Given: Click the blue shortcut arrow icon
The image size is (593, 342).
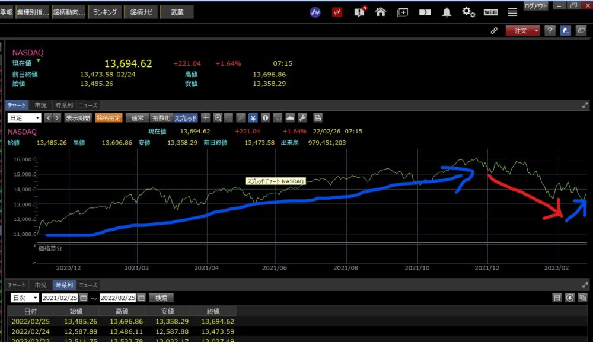Looking at the screenshot, I should pyautogui.click(x=565, y=31).
